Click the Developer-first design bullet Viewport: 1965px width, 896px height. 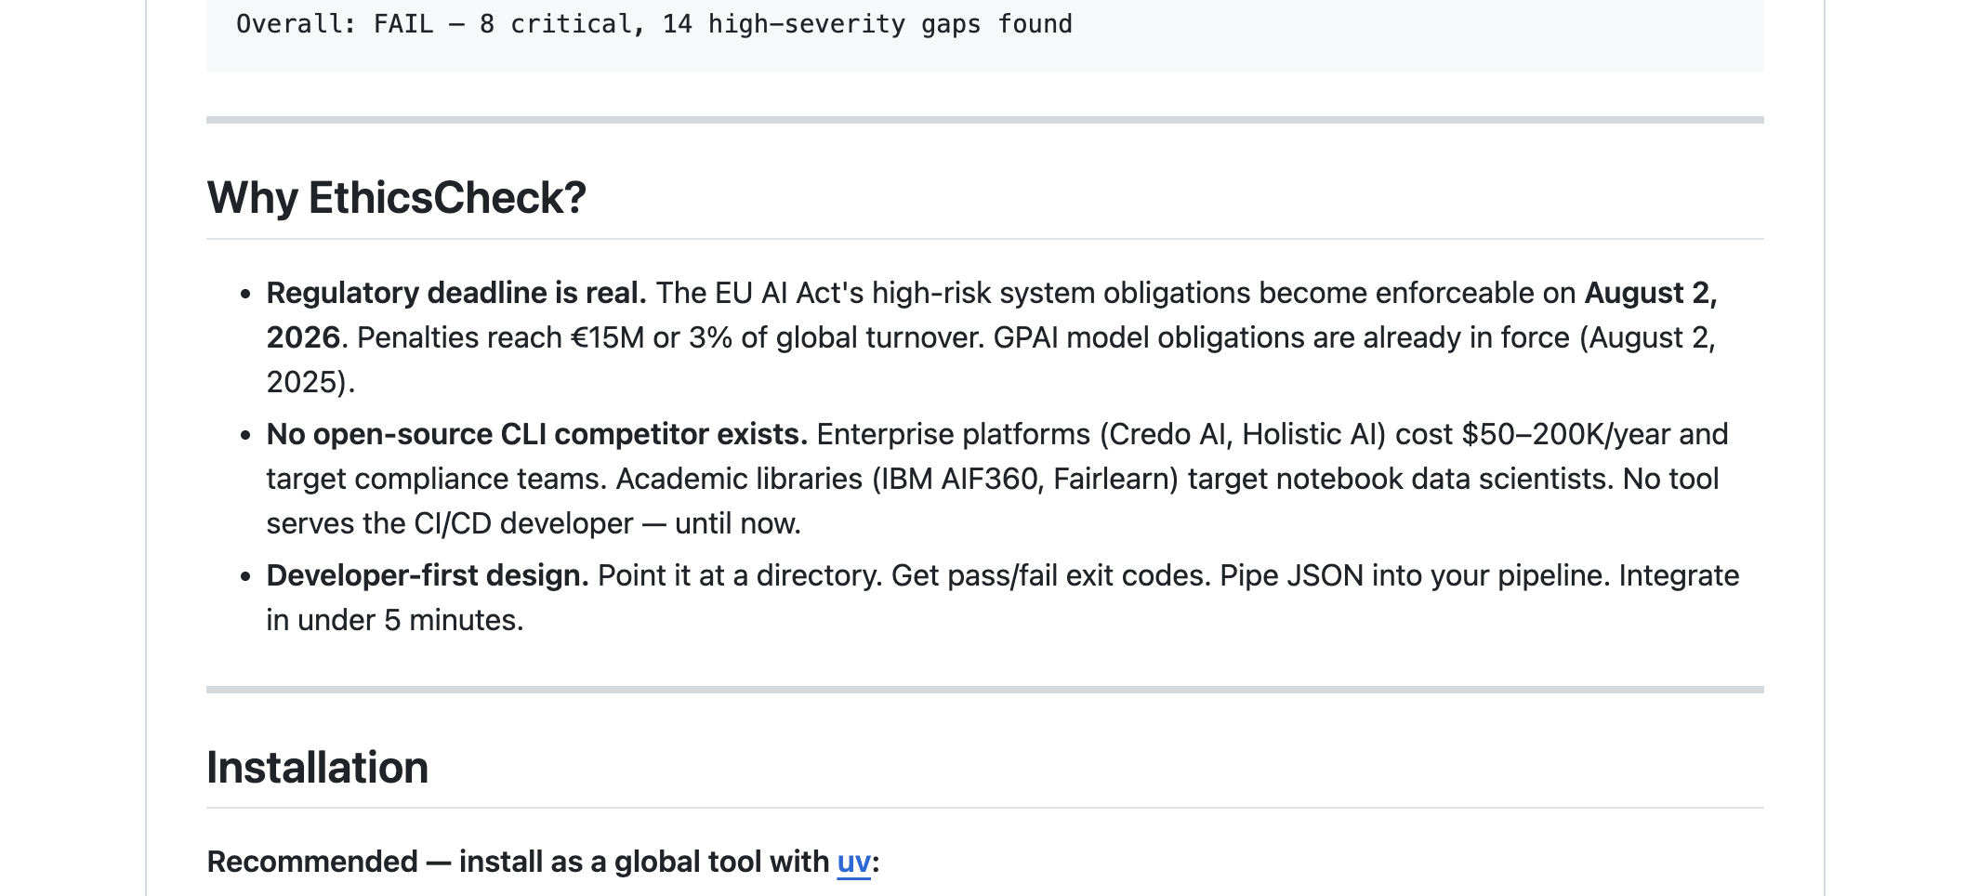(427, 573)
